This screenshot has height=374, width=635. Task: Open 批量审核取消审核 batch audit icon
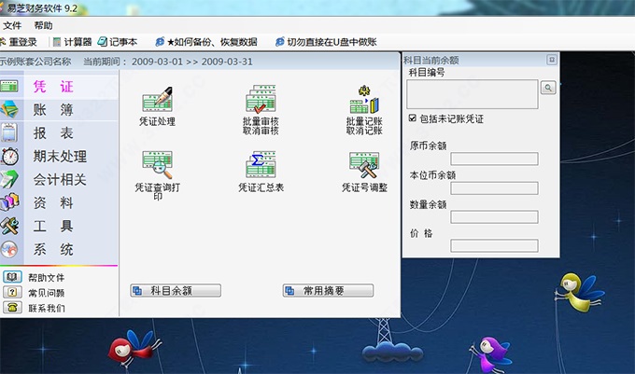(x=261, y=99)
